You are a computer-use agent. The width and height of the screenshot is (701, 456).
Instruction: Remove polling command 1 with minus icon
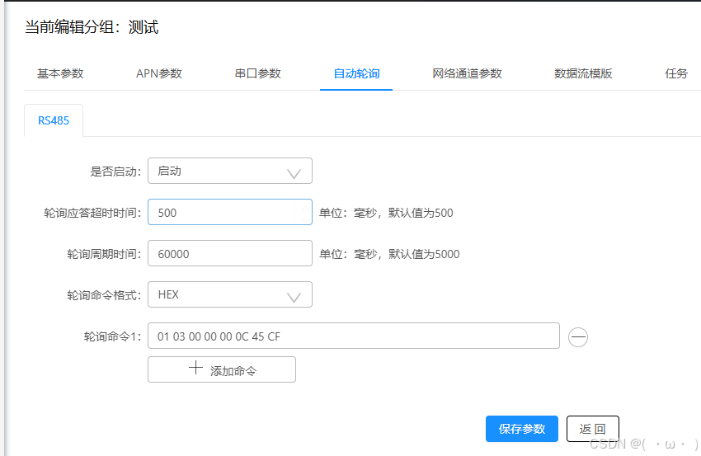tap(577, 337)
